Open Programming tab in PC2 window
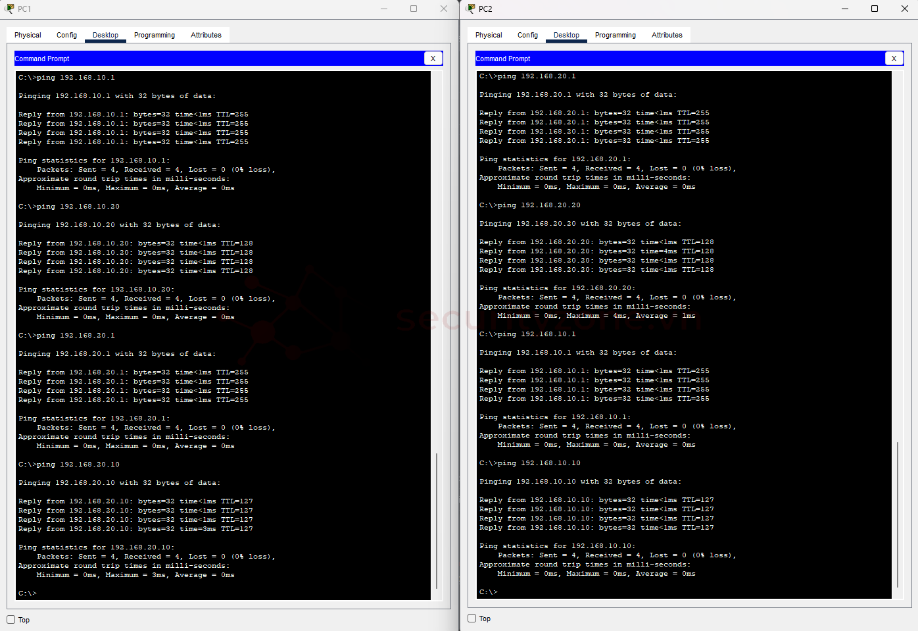The image size is (918, 631). point(616,35)
